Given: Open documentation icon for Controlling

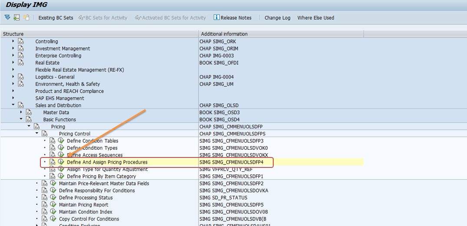Looking at the screenshot, I should (21, 41).
